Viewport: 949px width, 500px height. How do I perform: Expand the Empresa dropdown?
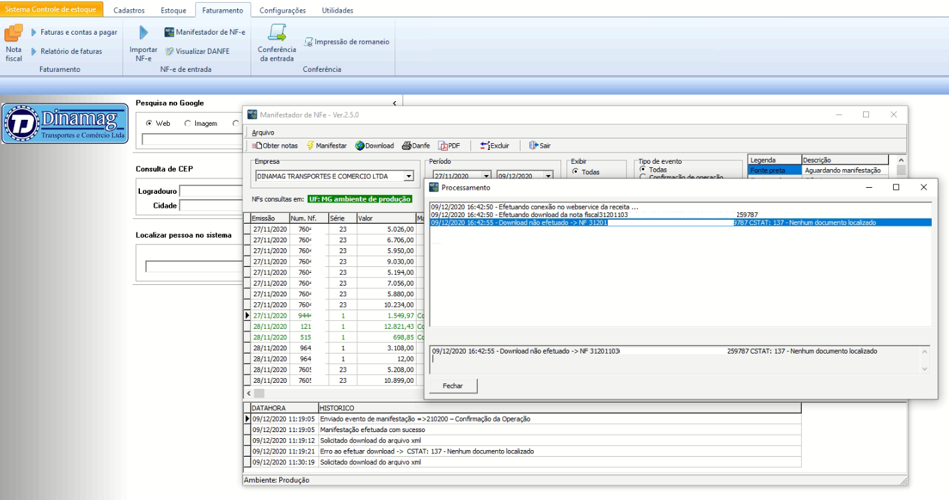pos(408,176)
